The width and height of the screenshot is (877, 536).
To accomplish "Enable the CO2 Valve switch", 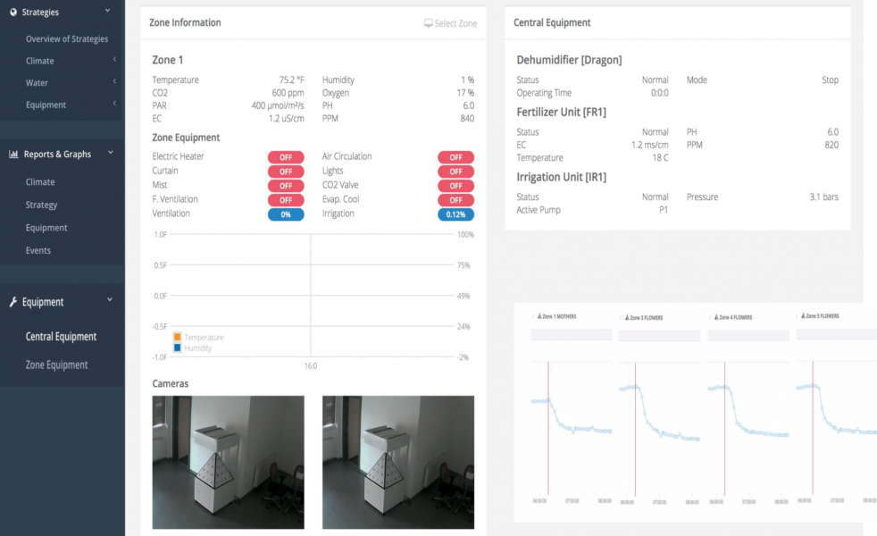I will 455,186.
